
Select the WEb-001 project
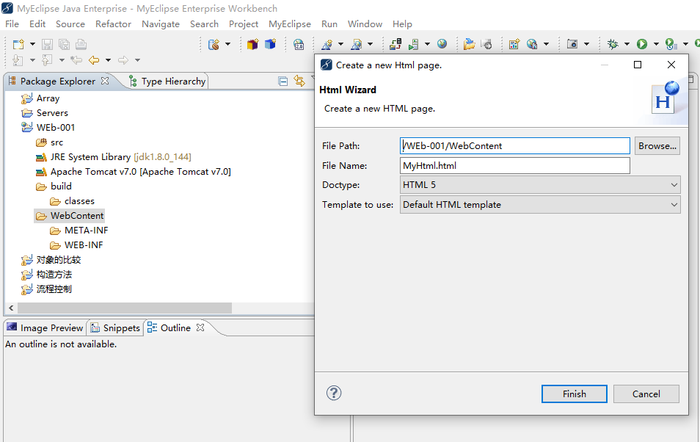tap(48, 127)
